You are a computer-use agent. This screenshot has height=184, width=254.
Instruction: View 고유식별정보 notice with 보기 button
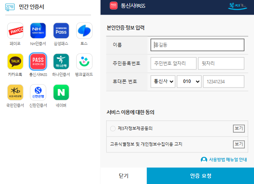tap(239, 144)
